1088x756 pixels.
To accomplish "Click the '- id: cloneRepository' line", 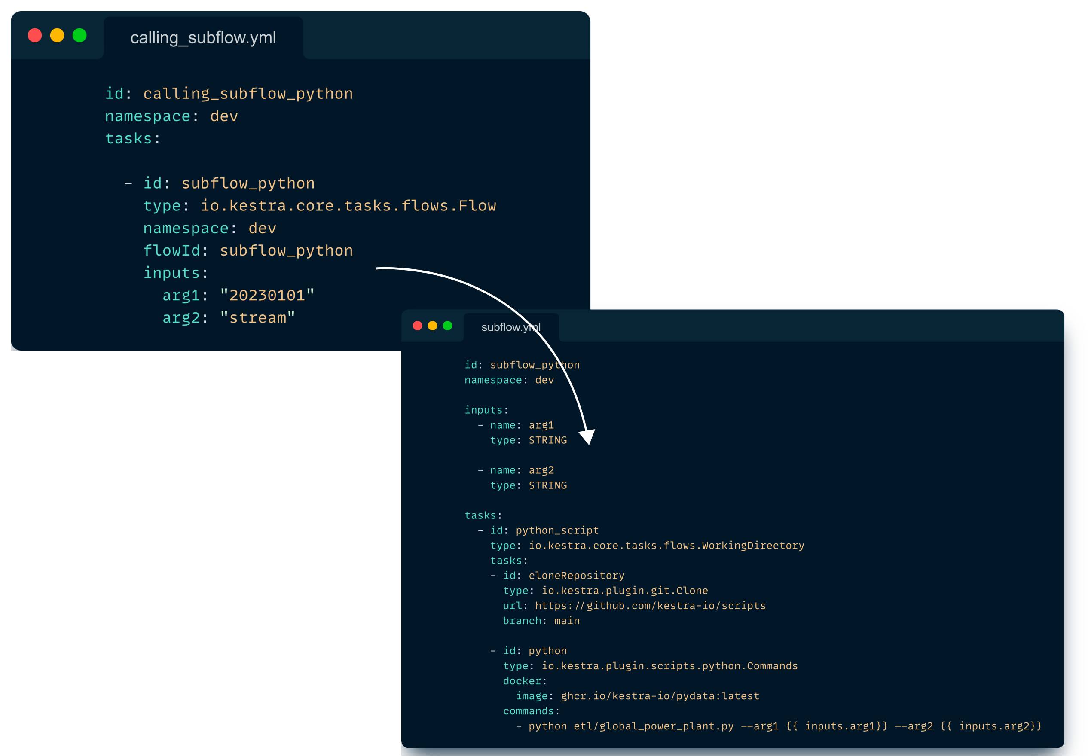I will (558, 576).
